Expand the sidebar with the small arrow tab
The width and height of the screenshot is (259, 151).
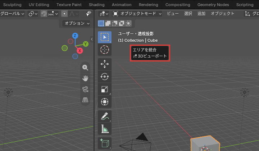click(x=92, y=39)
